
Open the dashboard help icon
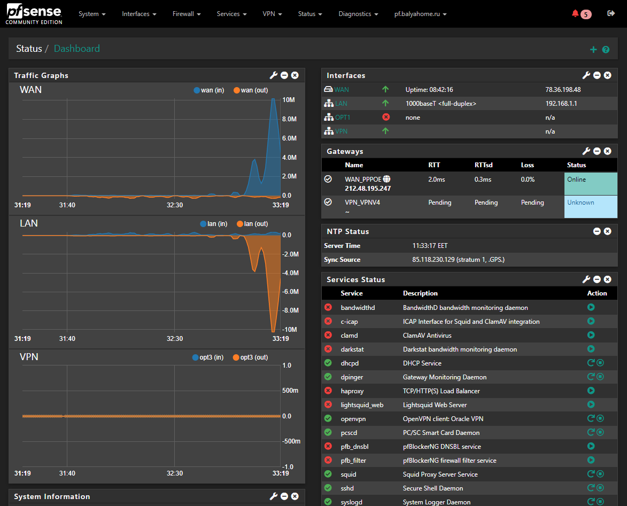(606, 50)
